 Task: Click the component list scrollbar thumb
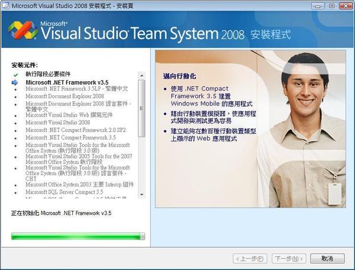coord(142,108)
